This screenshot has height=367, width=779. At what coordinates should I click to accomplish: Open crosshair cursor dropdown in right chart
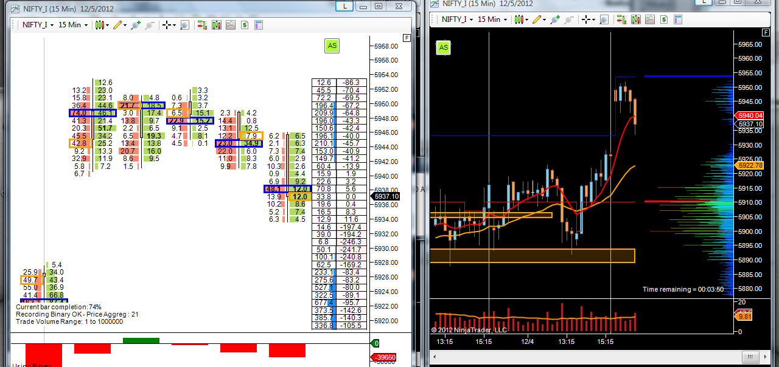(x=588, y=19)
